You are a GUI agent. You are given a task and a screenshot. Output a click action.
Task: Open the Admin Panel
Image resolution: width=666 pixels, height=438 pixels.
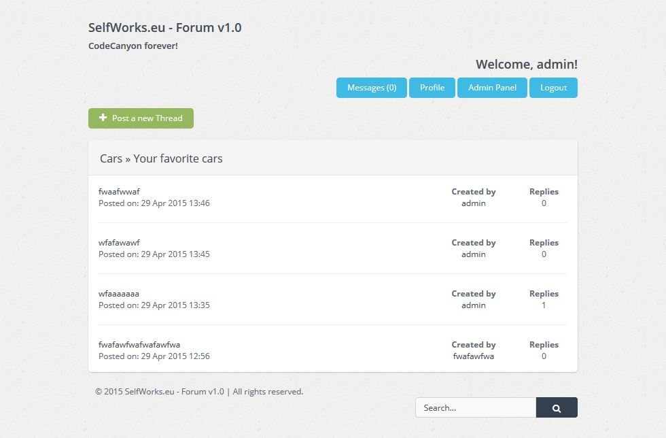[x=492, y=88]
